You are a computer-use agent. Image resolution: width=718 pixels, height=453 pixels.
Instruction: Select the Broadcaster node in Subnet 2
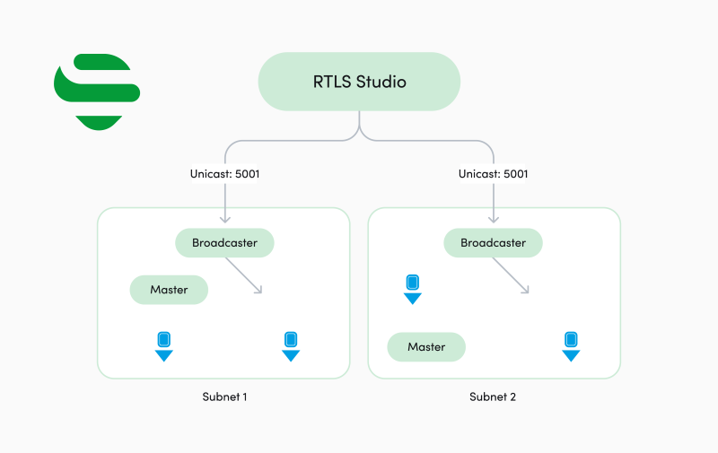493,242
